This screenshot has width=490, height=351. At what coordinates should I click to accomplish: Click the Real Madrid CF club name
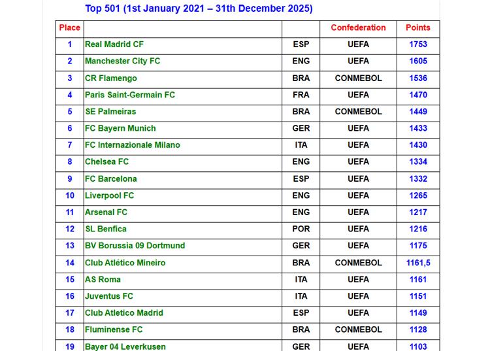[x=114, y=44]
